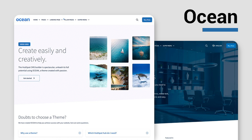Click the HubSpot CMS builder description paragraph

(44, 69)
